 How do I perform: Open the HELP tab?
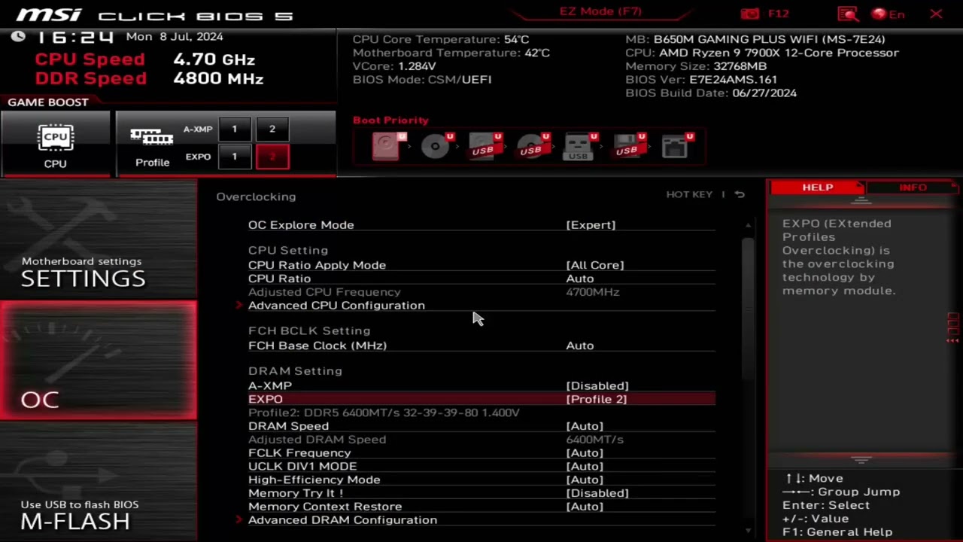tap(818, 187)
